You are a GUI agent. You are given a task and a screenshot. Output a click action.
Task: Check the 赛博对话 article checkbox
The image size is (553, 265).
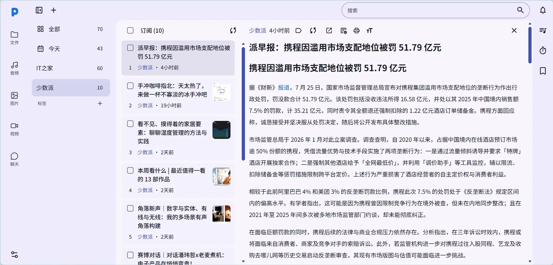tap(130, 255)
